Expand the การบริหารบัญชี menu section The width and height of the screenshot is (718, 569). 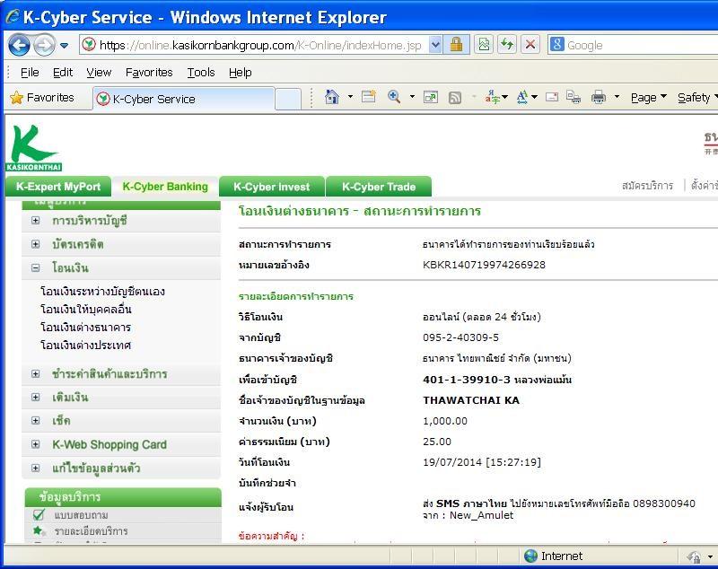point(35,221)
